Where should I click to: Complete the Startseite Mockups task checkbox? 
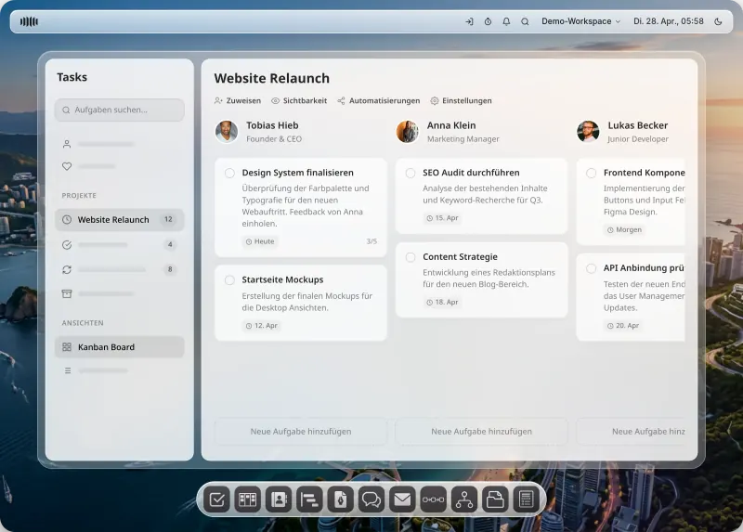[229, 280]
